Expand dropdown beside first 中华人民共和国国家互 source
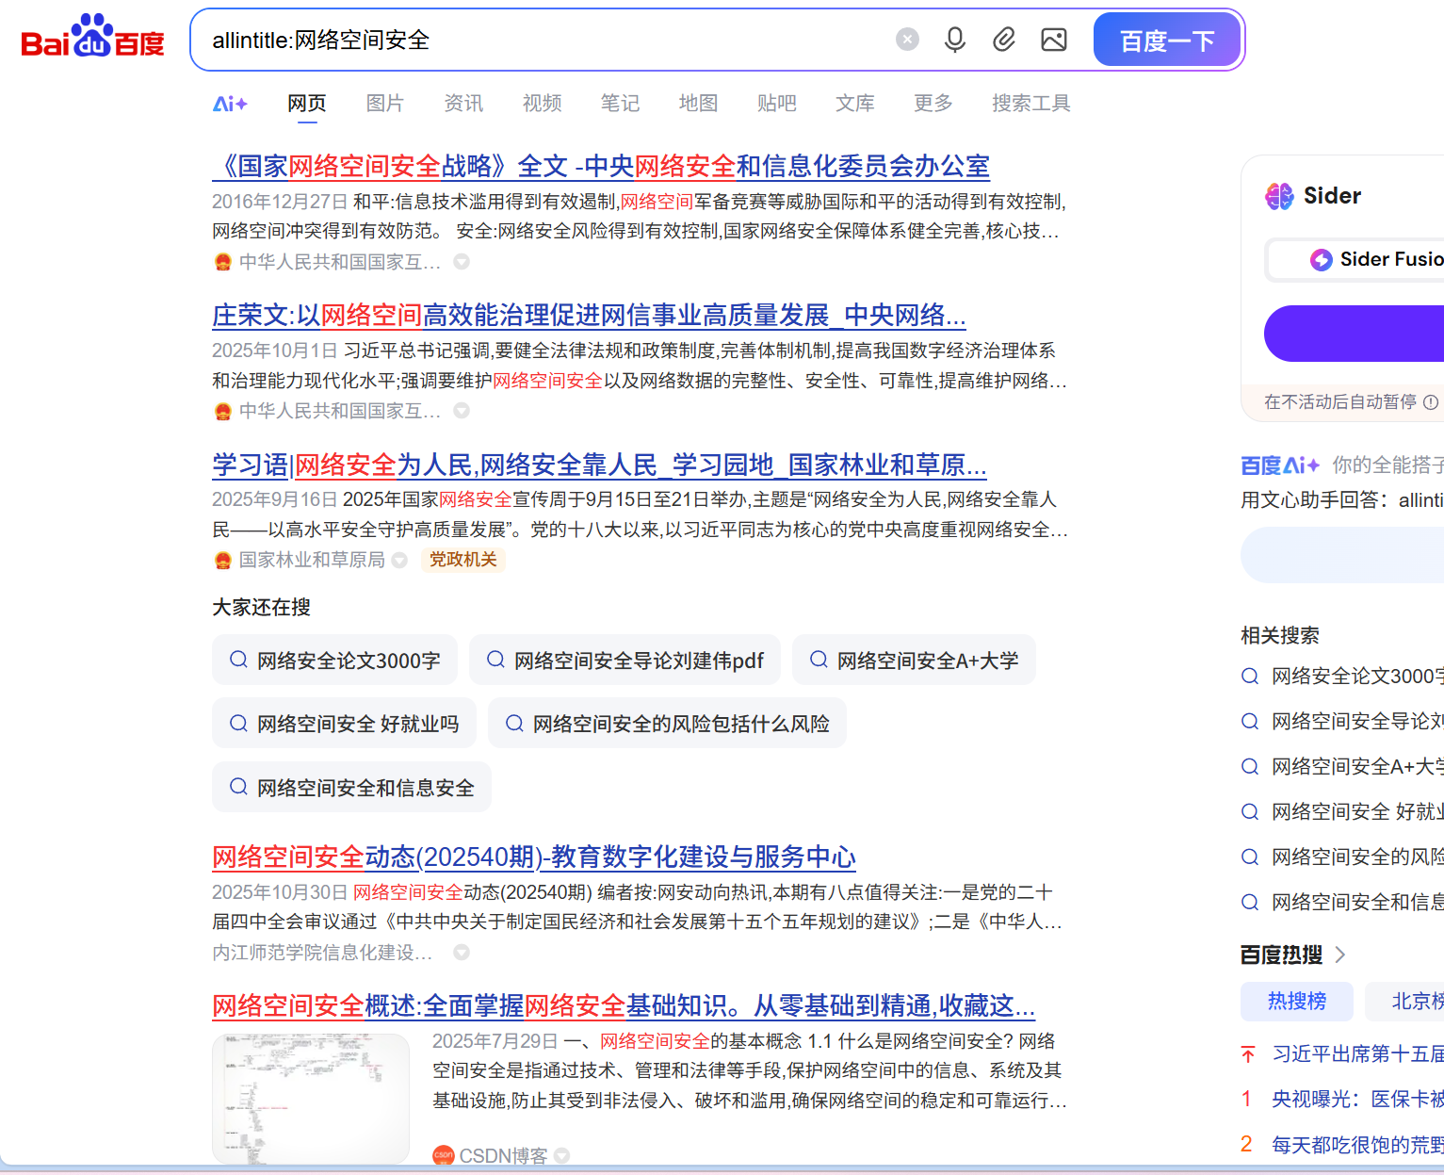Image resolution: width=1444 pixels, height=1175 pixels. 462,262
